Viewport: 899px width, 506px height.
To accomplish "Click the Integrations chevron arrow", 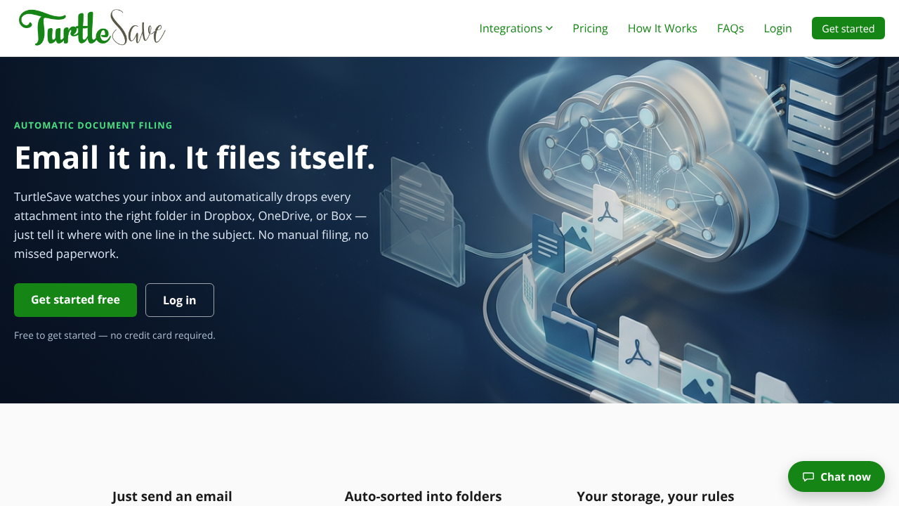I will coord(549,28).
